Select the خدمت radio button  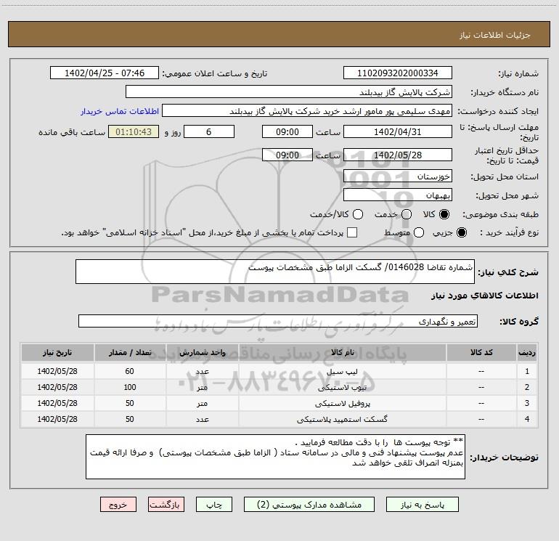click(x=407, y=214)
